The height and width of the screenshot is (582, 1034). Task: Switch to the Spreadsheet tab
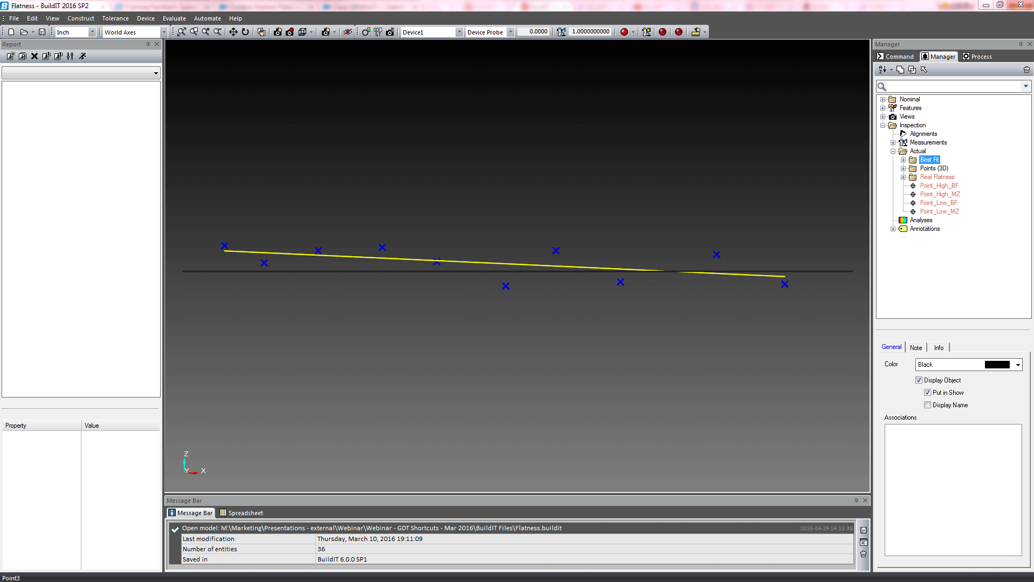(242, 513)
